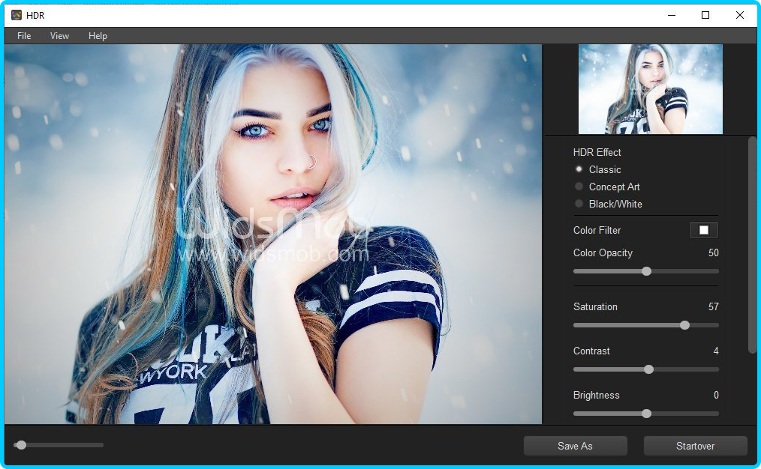The width and height of the screenshot is (761, 469).
Task: Click the Color Opacity slider handle
Action: 646,271
